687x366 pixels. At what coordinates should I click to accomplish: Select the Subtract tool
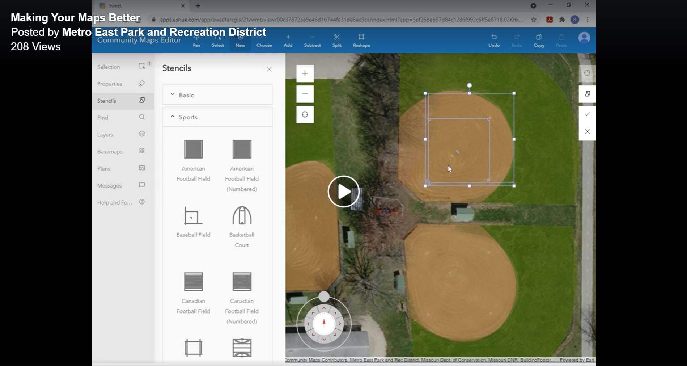tap(312, 41)
